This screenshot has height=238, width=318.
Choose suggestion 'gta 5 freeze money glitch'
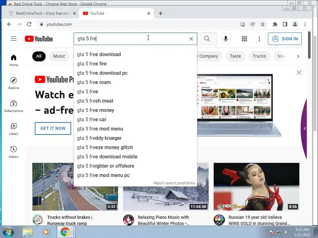point(135,148)
